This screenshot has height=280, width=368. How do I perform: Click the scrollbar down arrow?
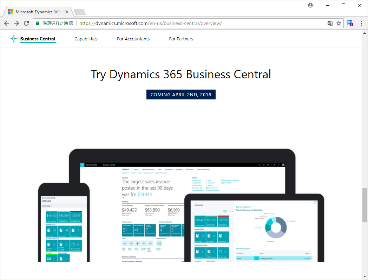[x=364, y=276]
